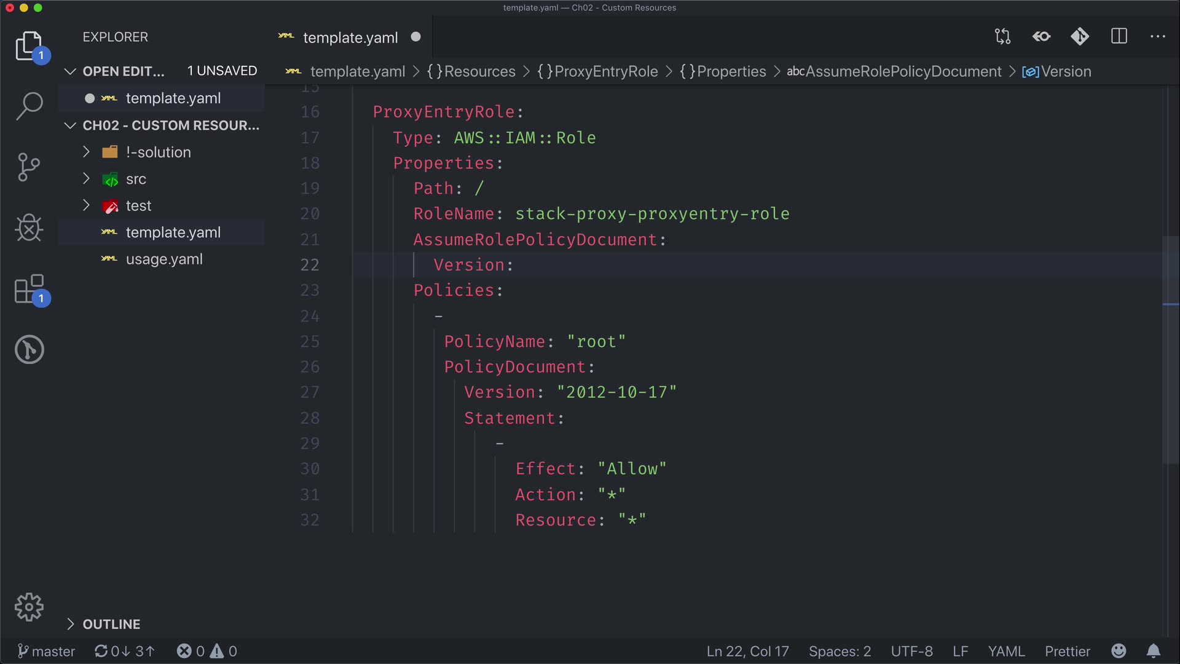
Task: Open the Source Control view
Action: 29,167
